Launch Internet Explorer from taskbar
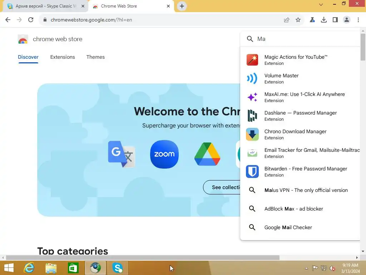366x275 pixels. point(29,268)
